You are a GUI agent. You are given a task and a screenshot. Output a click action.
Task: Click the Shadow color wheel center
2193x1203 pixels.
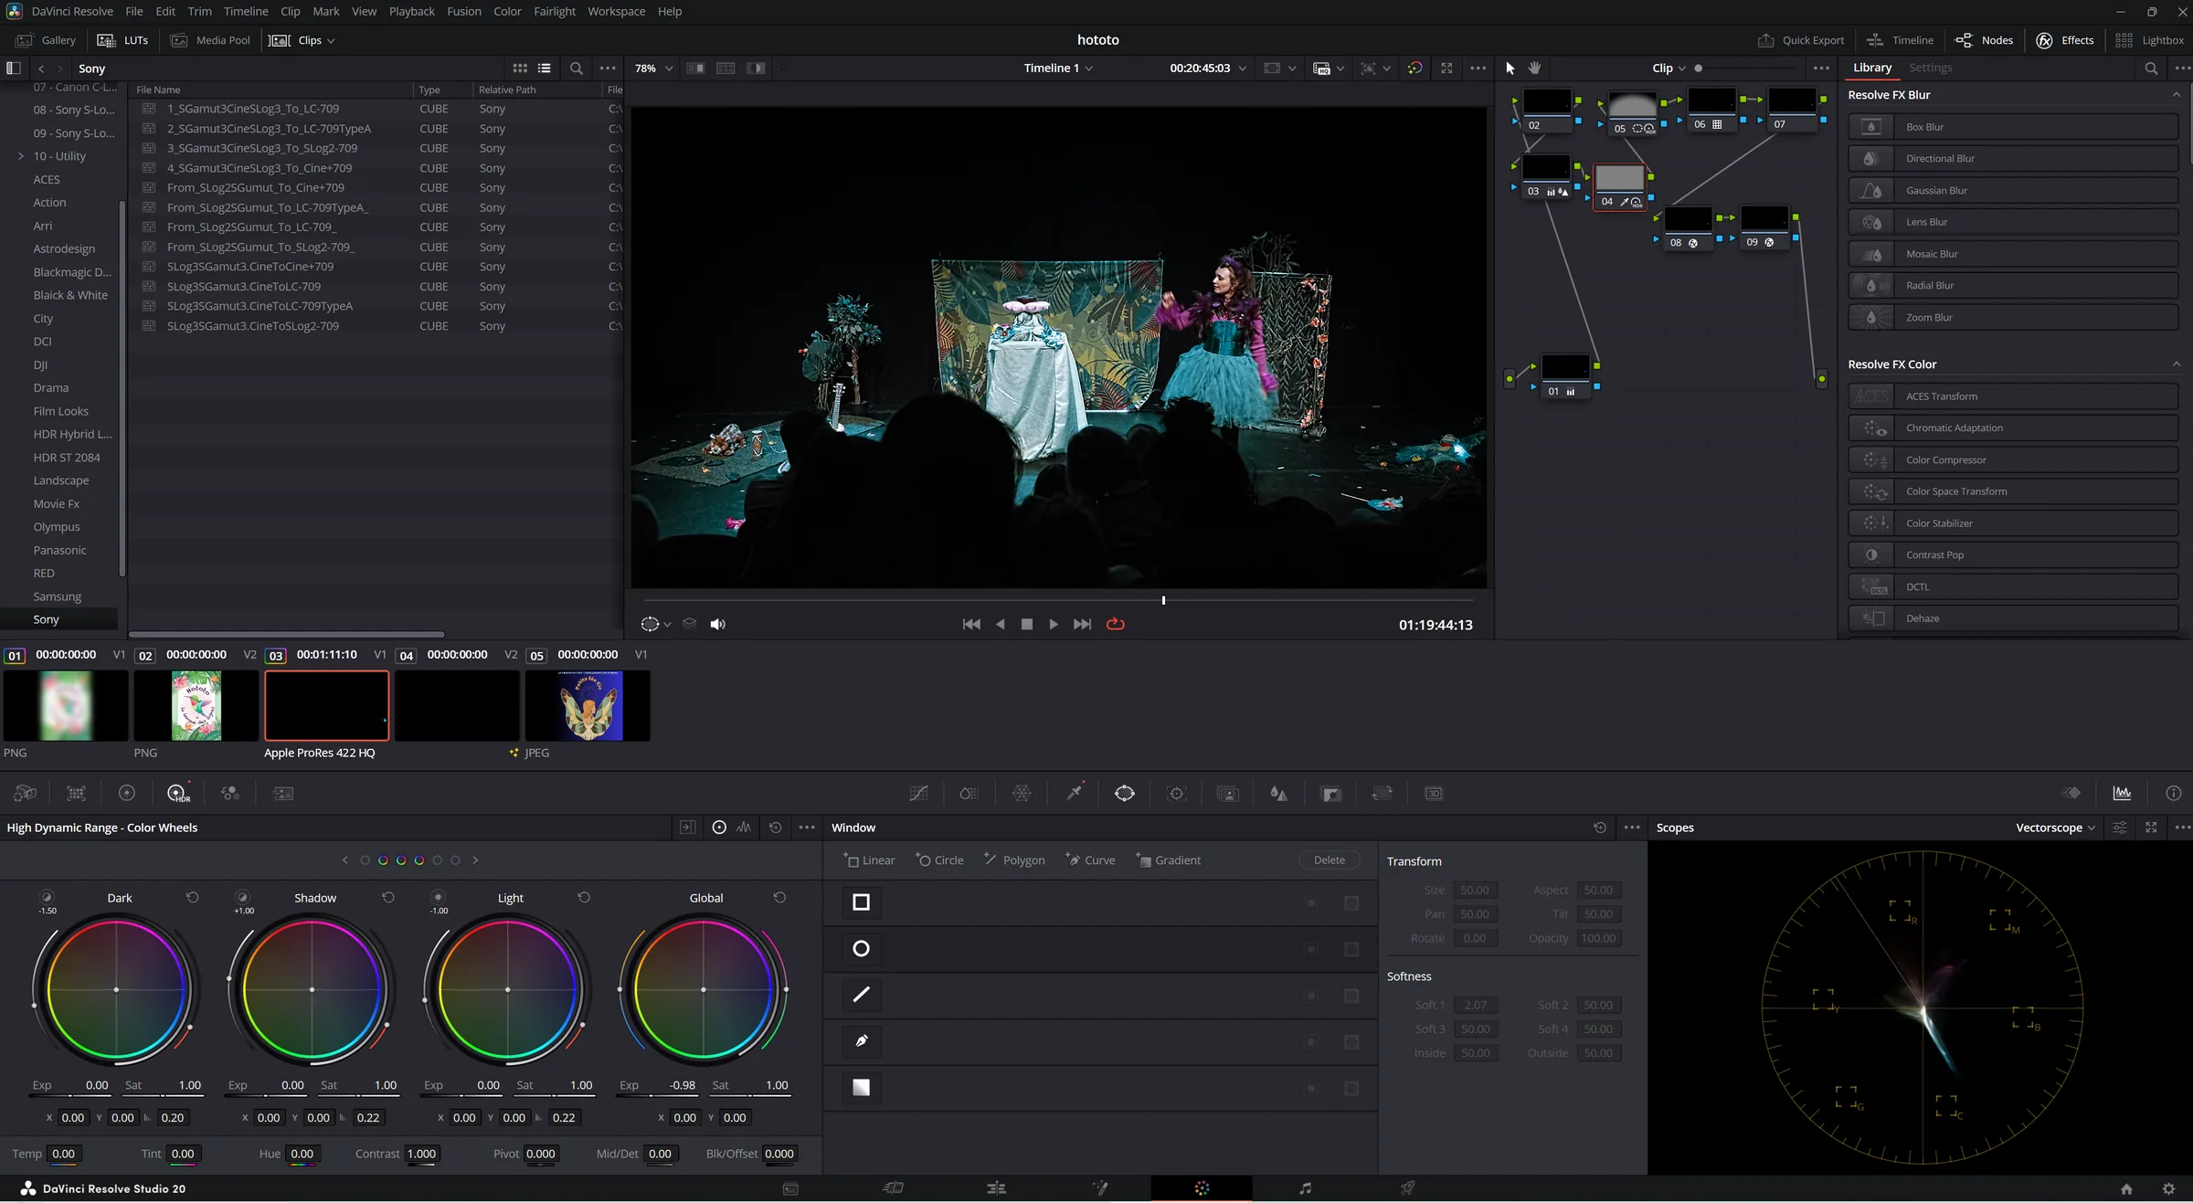point(312,989)
